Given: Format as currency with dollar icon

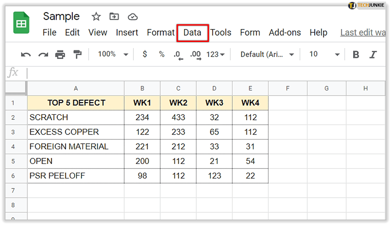Looking at the screenshot, I should (x=145, y=54).
